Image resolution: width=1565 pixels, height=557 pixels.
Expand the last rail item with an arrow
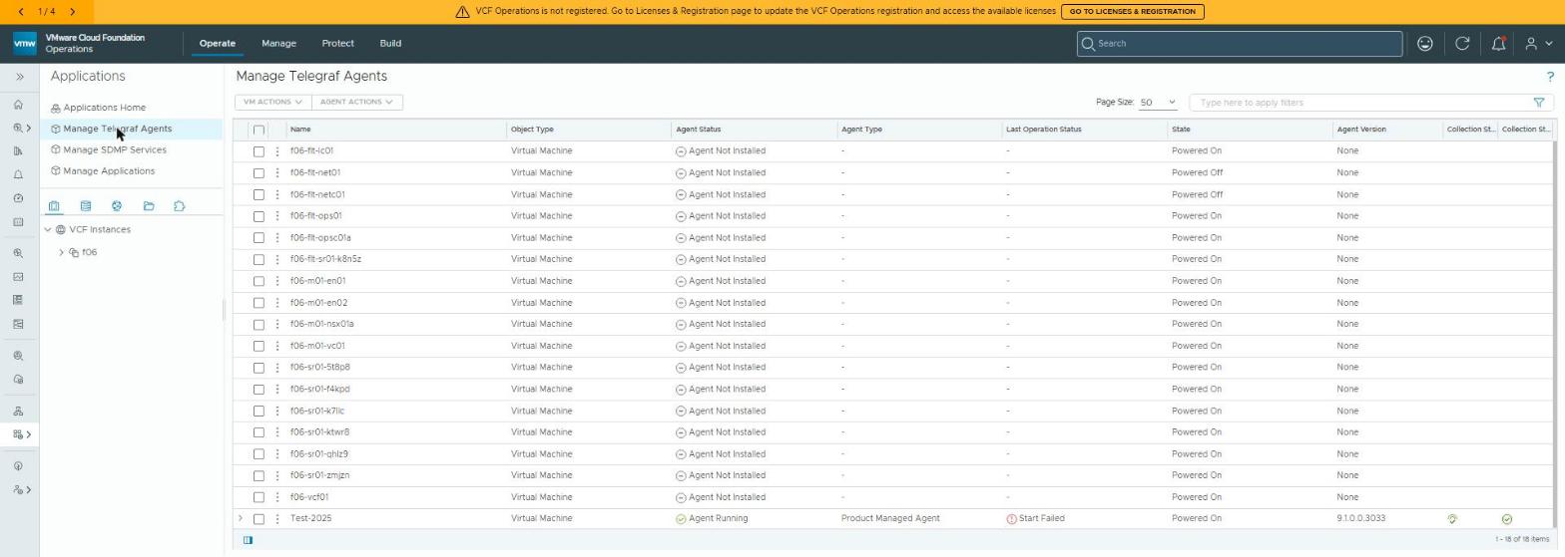pos(22,489)
